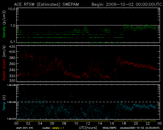Click the '1.0E+06' temperature tick label
This screenshot has width=163, height=130.
point(11,85)
